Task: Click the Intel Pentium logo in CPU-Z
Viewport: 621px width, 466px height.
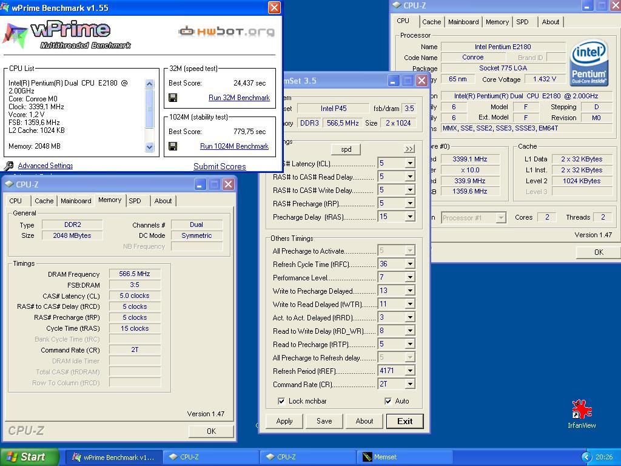Action: (x=588, y=62)
